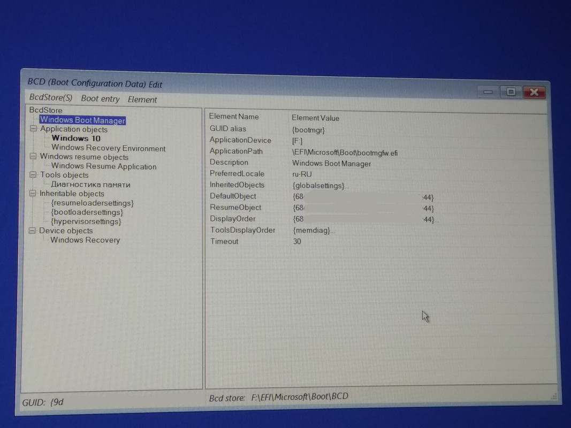571x428 pixels.
Task: Click the Inheritable objects label
Action: tap(72, 194)
